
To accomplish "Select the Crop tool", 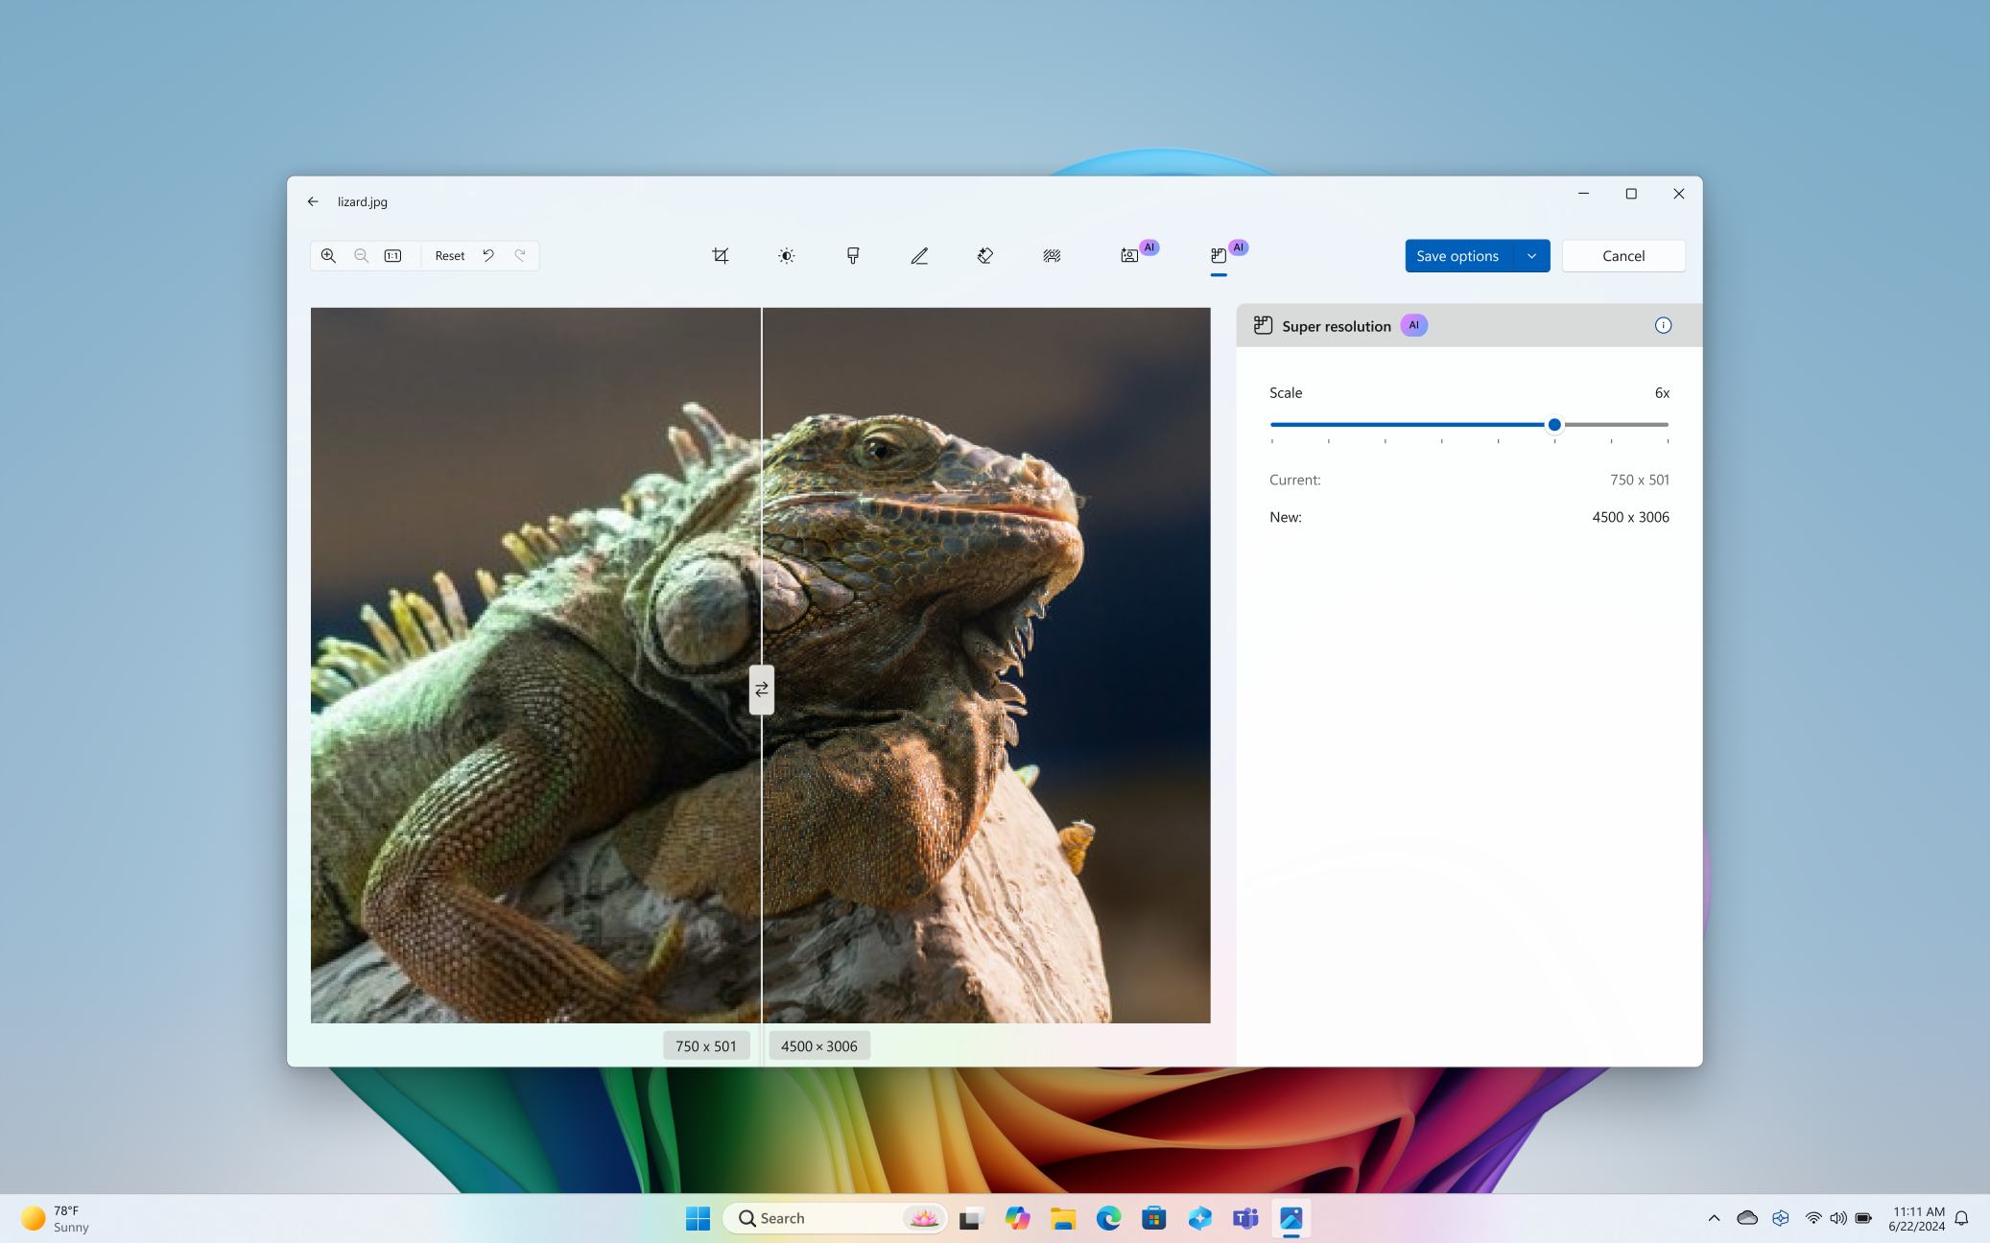I will tap(720, 255).
